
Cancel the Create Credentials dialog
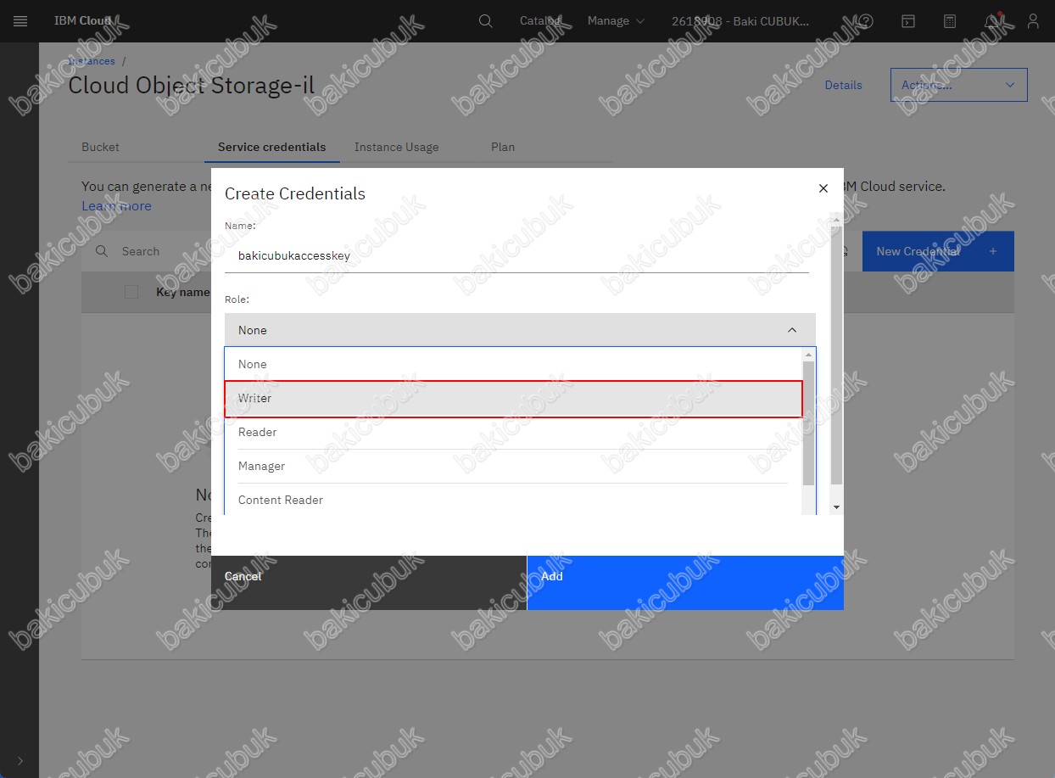coord(369,583)
